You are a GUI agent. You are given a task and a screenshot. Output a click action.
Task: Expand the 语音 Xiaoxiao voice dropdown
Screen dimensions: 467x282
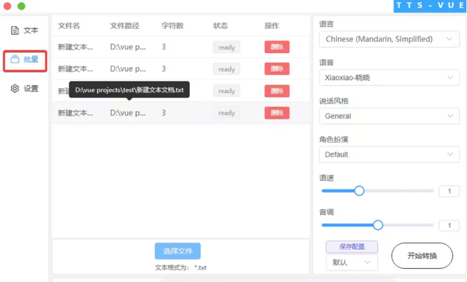pos(389,78)
